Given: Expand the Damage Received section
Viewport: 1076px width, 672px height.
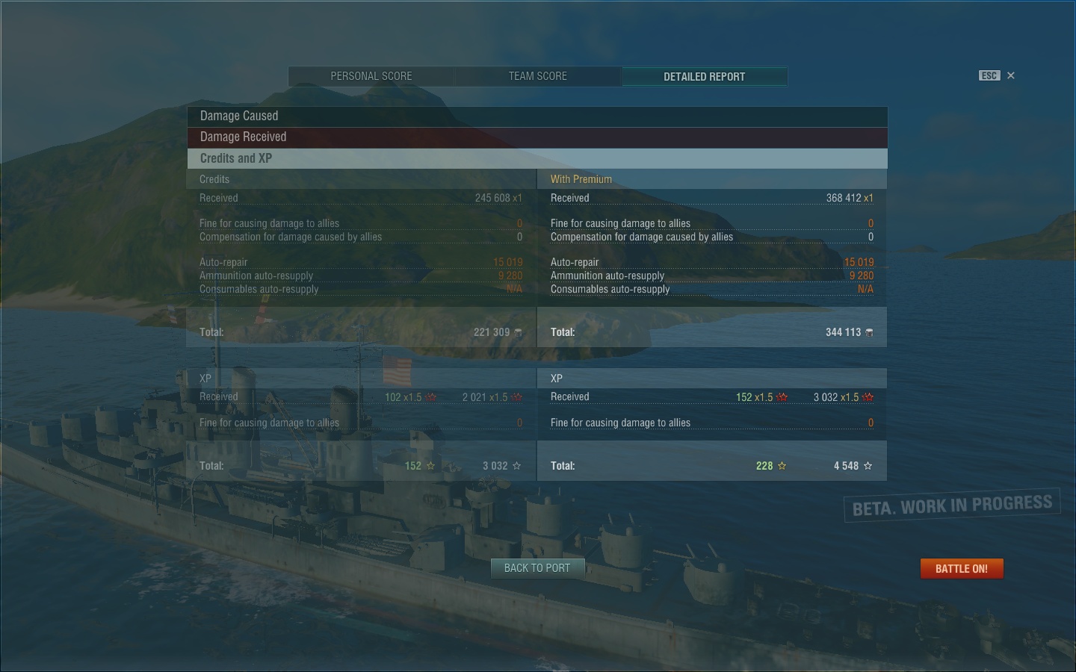Looking at the screenshot, I should [x=537, y=137].
